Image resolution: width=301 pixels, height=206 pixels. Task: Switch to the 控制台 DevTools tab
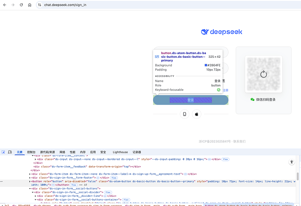point(31,152)
